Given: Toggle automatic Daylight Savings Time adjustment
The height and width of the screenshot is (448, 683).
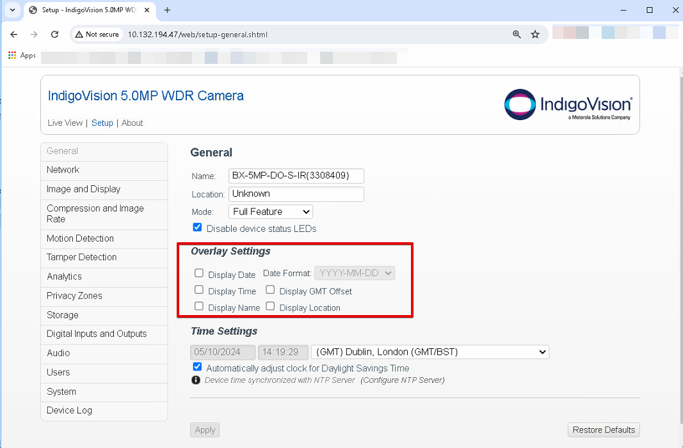Looking at the screenshot, I should 197,367.
